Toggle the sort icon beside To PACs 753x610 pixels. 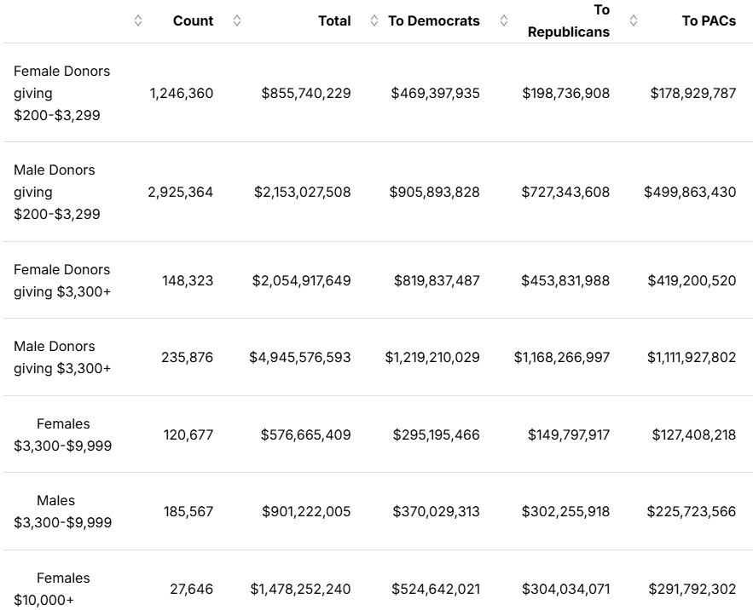pyautogui.click(x=633, y=20)
